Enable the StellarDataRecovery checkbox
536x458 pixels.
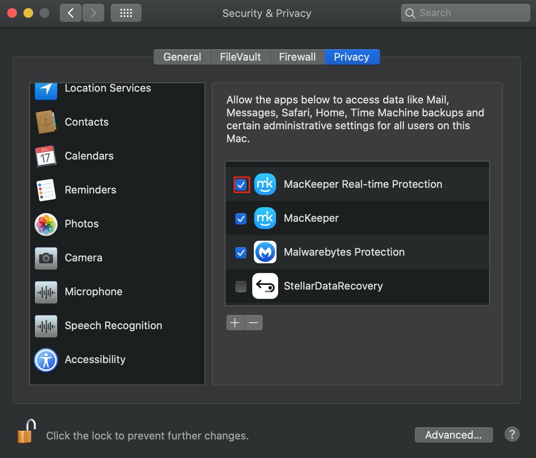point(241,287)
